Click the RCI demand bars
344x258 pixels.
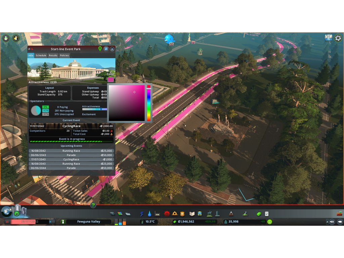point(120,222)
